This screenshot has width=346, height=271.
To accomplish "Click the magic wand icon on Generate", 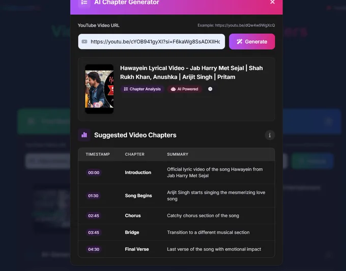I will (x=240, y=42).
